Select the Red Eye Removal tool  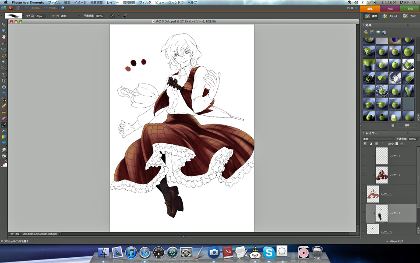(4, 100)
